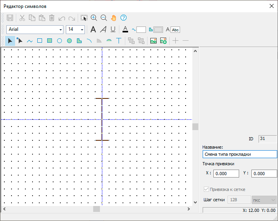
Task: Click the text color swatch
Action: click(x=125, y=29)
